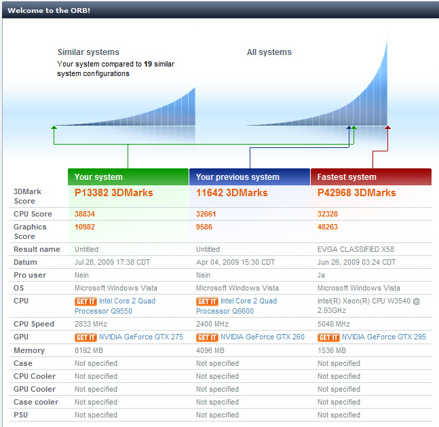This screenshot has width=439, height=427.
Task: Click the CPU Score row label
Action: click(x=33, y=214)
